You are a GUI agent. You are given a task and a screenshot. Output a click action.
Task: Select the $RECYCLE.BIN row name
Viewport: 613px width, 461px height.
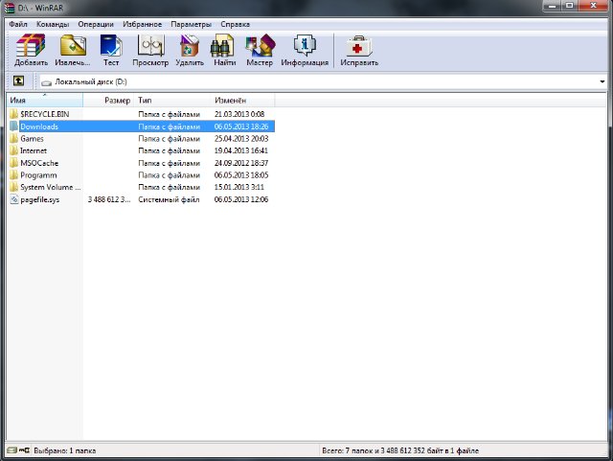(45, 114)
